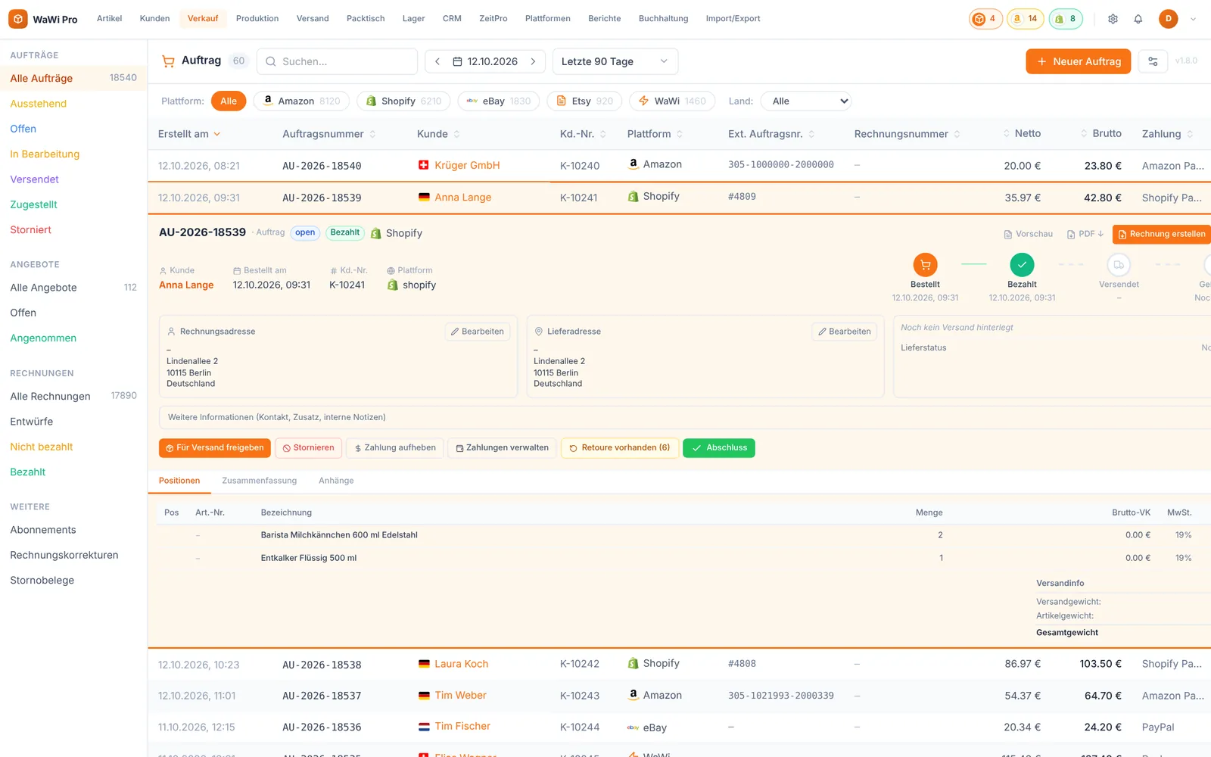Click the orange box badge showing 4
This screenshot has width=1211, height=757.
985,19
